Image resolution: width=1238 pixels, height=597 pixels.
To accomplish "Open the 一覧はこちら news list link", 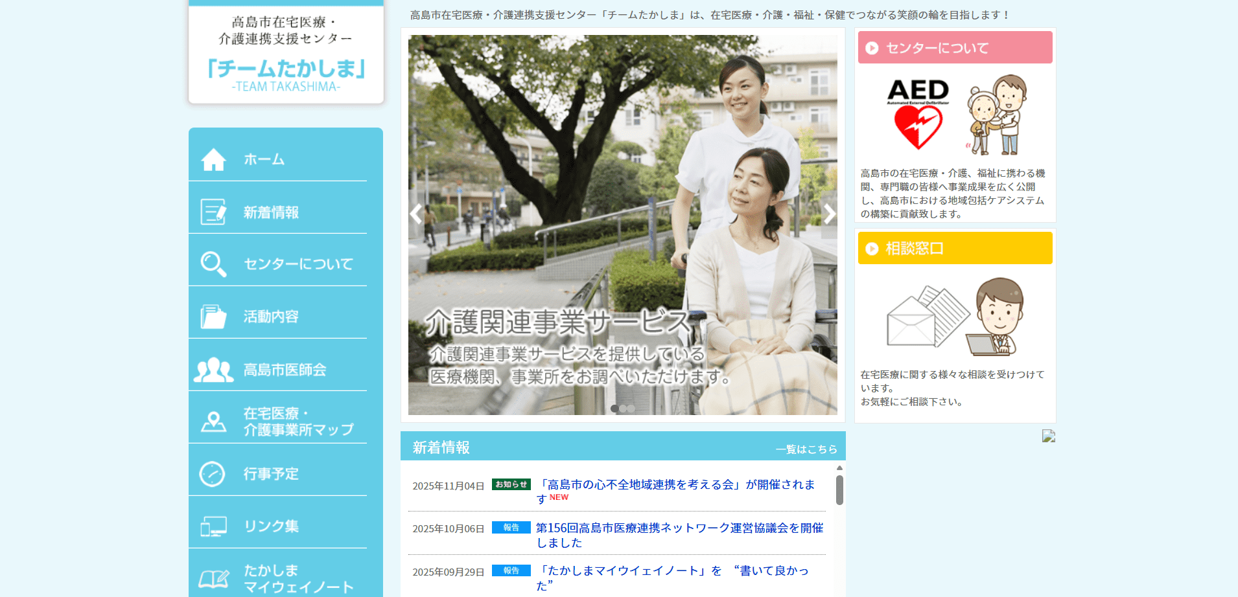I will [x=806, y=447].
